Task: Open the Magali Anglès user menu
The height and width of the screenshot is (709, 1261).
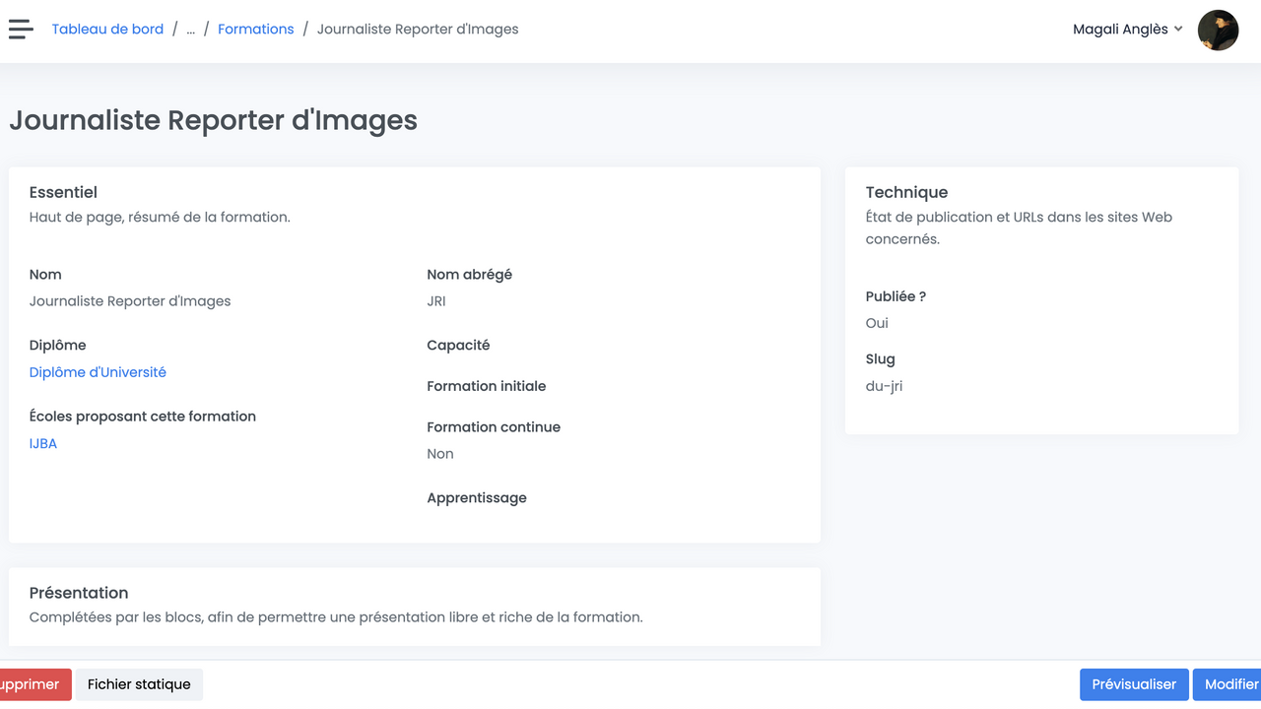Action: click(1120, 30)
